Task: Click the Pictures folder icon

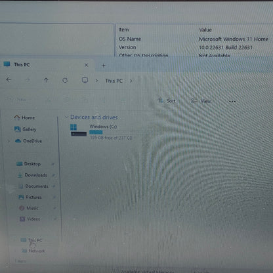Action: pos(21,197)
